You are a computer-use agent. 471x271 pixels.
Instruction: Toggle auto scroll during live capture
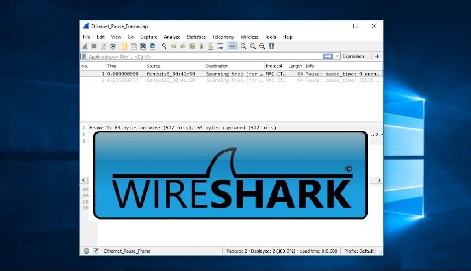[220, 46]
